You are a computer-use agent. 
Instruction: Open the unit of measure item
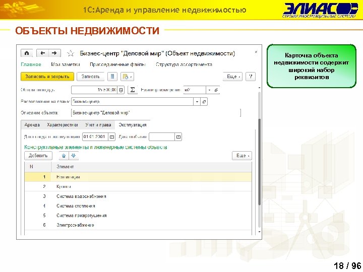(216, 90)
